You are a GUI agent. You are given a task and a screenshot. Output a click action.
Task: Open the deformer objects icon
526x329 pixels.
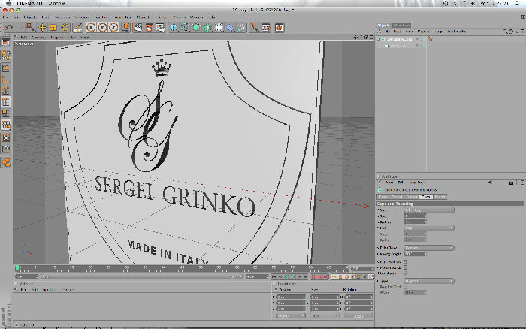pos(231,28)
